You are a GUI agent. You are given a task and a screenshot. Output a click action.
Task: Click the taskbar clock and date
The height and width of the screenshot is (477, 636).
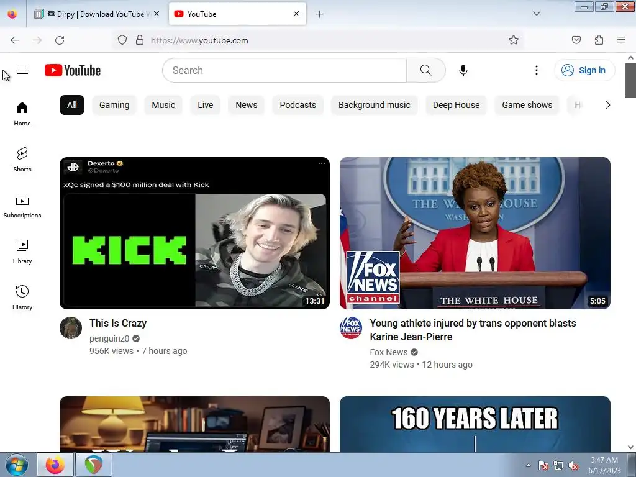click(604, 465)
